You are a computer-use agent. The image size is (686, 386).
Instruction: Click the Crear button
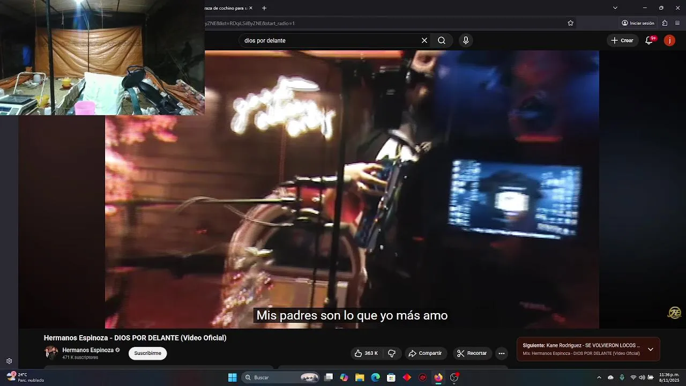622,40
